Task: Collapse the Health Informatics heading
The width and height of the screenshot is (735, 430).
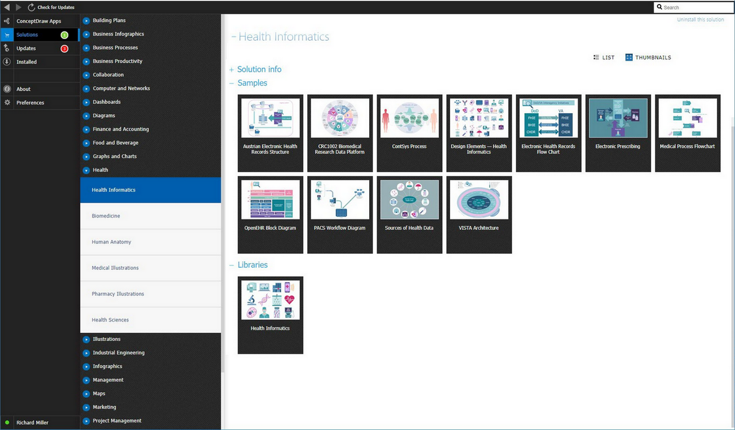Action: [x=280, y=37]
